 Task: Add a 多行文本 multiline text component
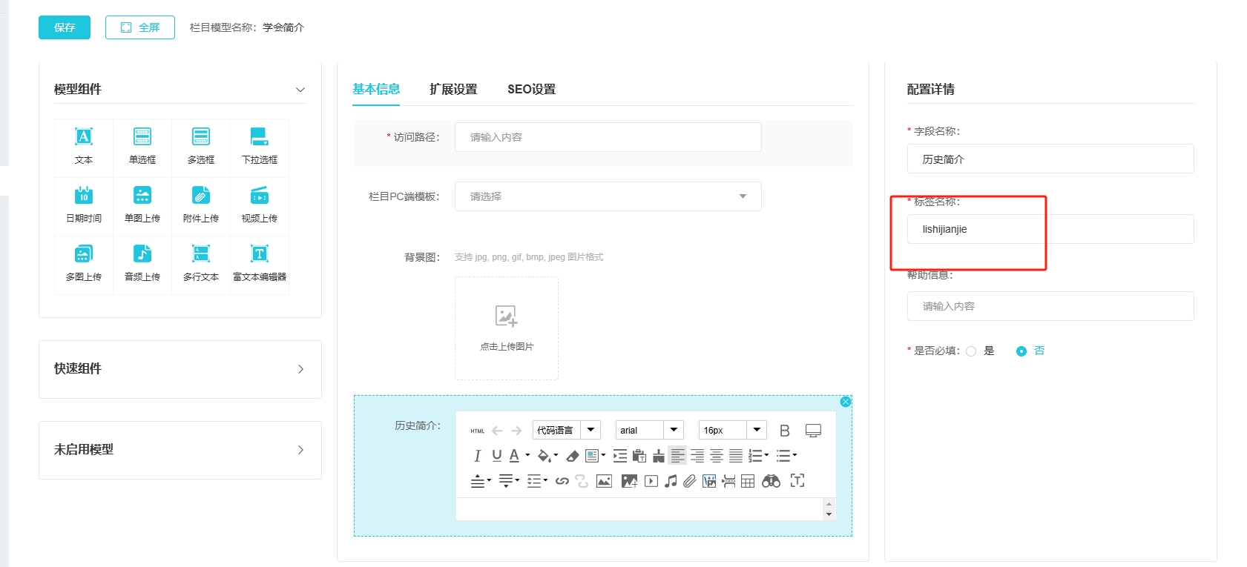201,264
